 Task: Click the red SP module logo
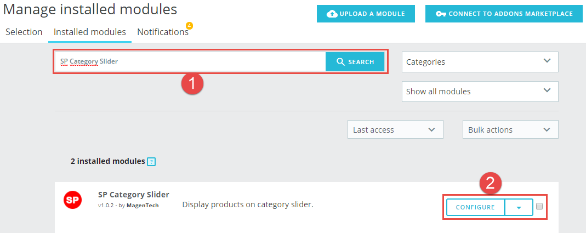pyautogui.click(x=72, y=200)
